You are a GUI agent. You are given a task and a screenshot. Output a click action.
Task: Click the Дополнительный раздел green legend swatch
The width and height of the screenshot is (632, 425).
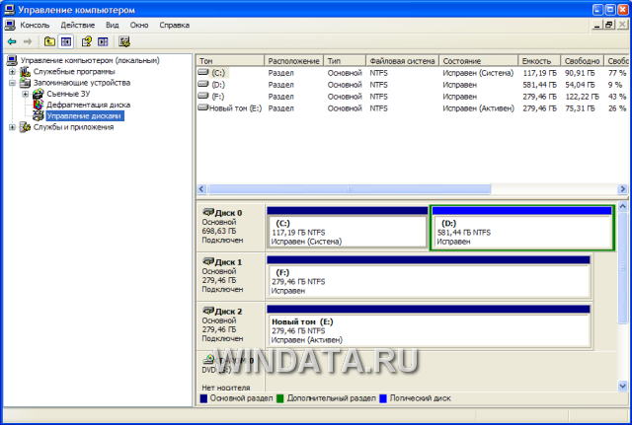coord(280,398)
